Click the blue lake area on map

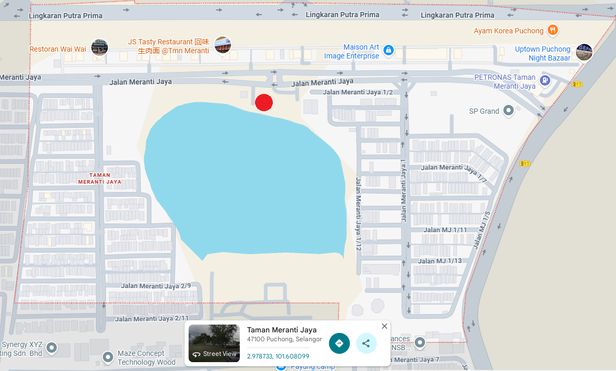(x=245, y=177)
